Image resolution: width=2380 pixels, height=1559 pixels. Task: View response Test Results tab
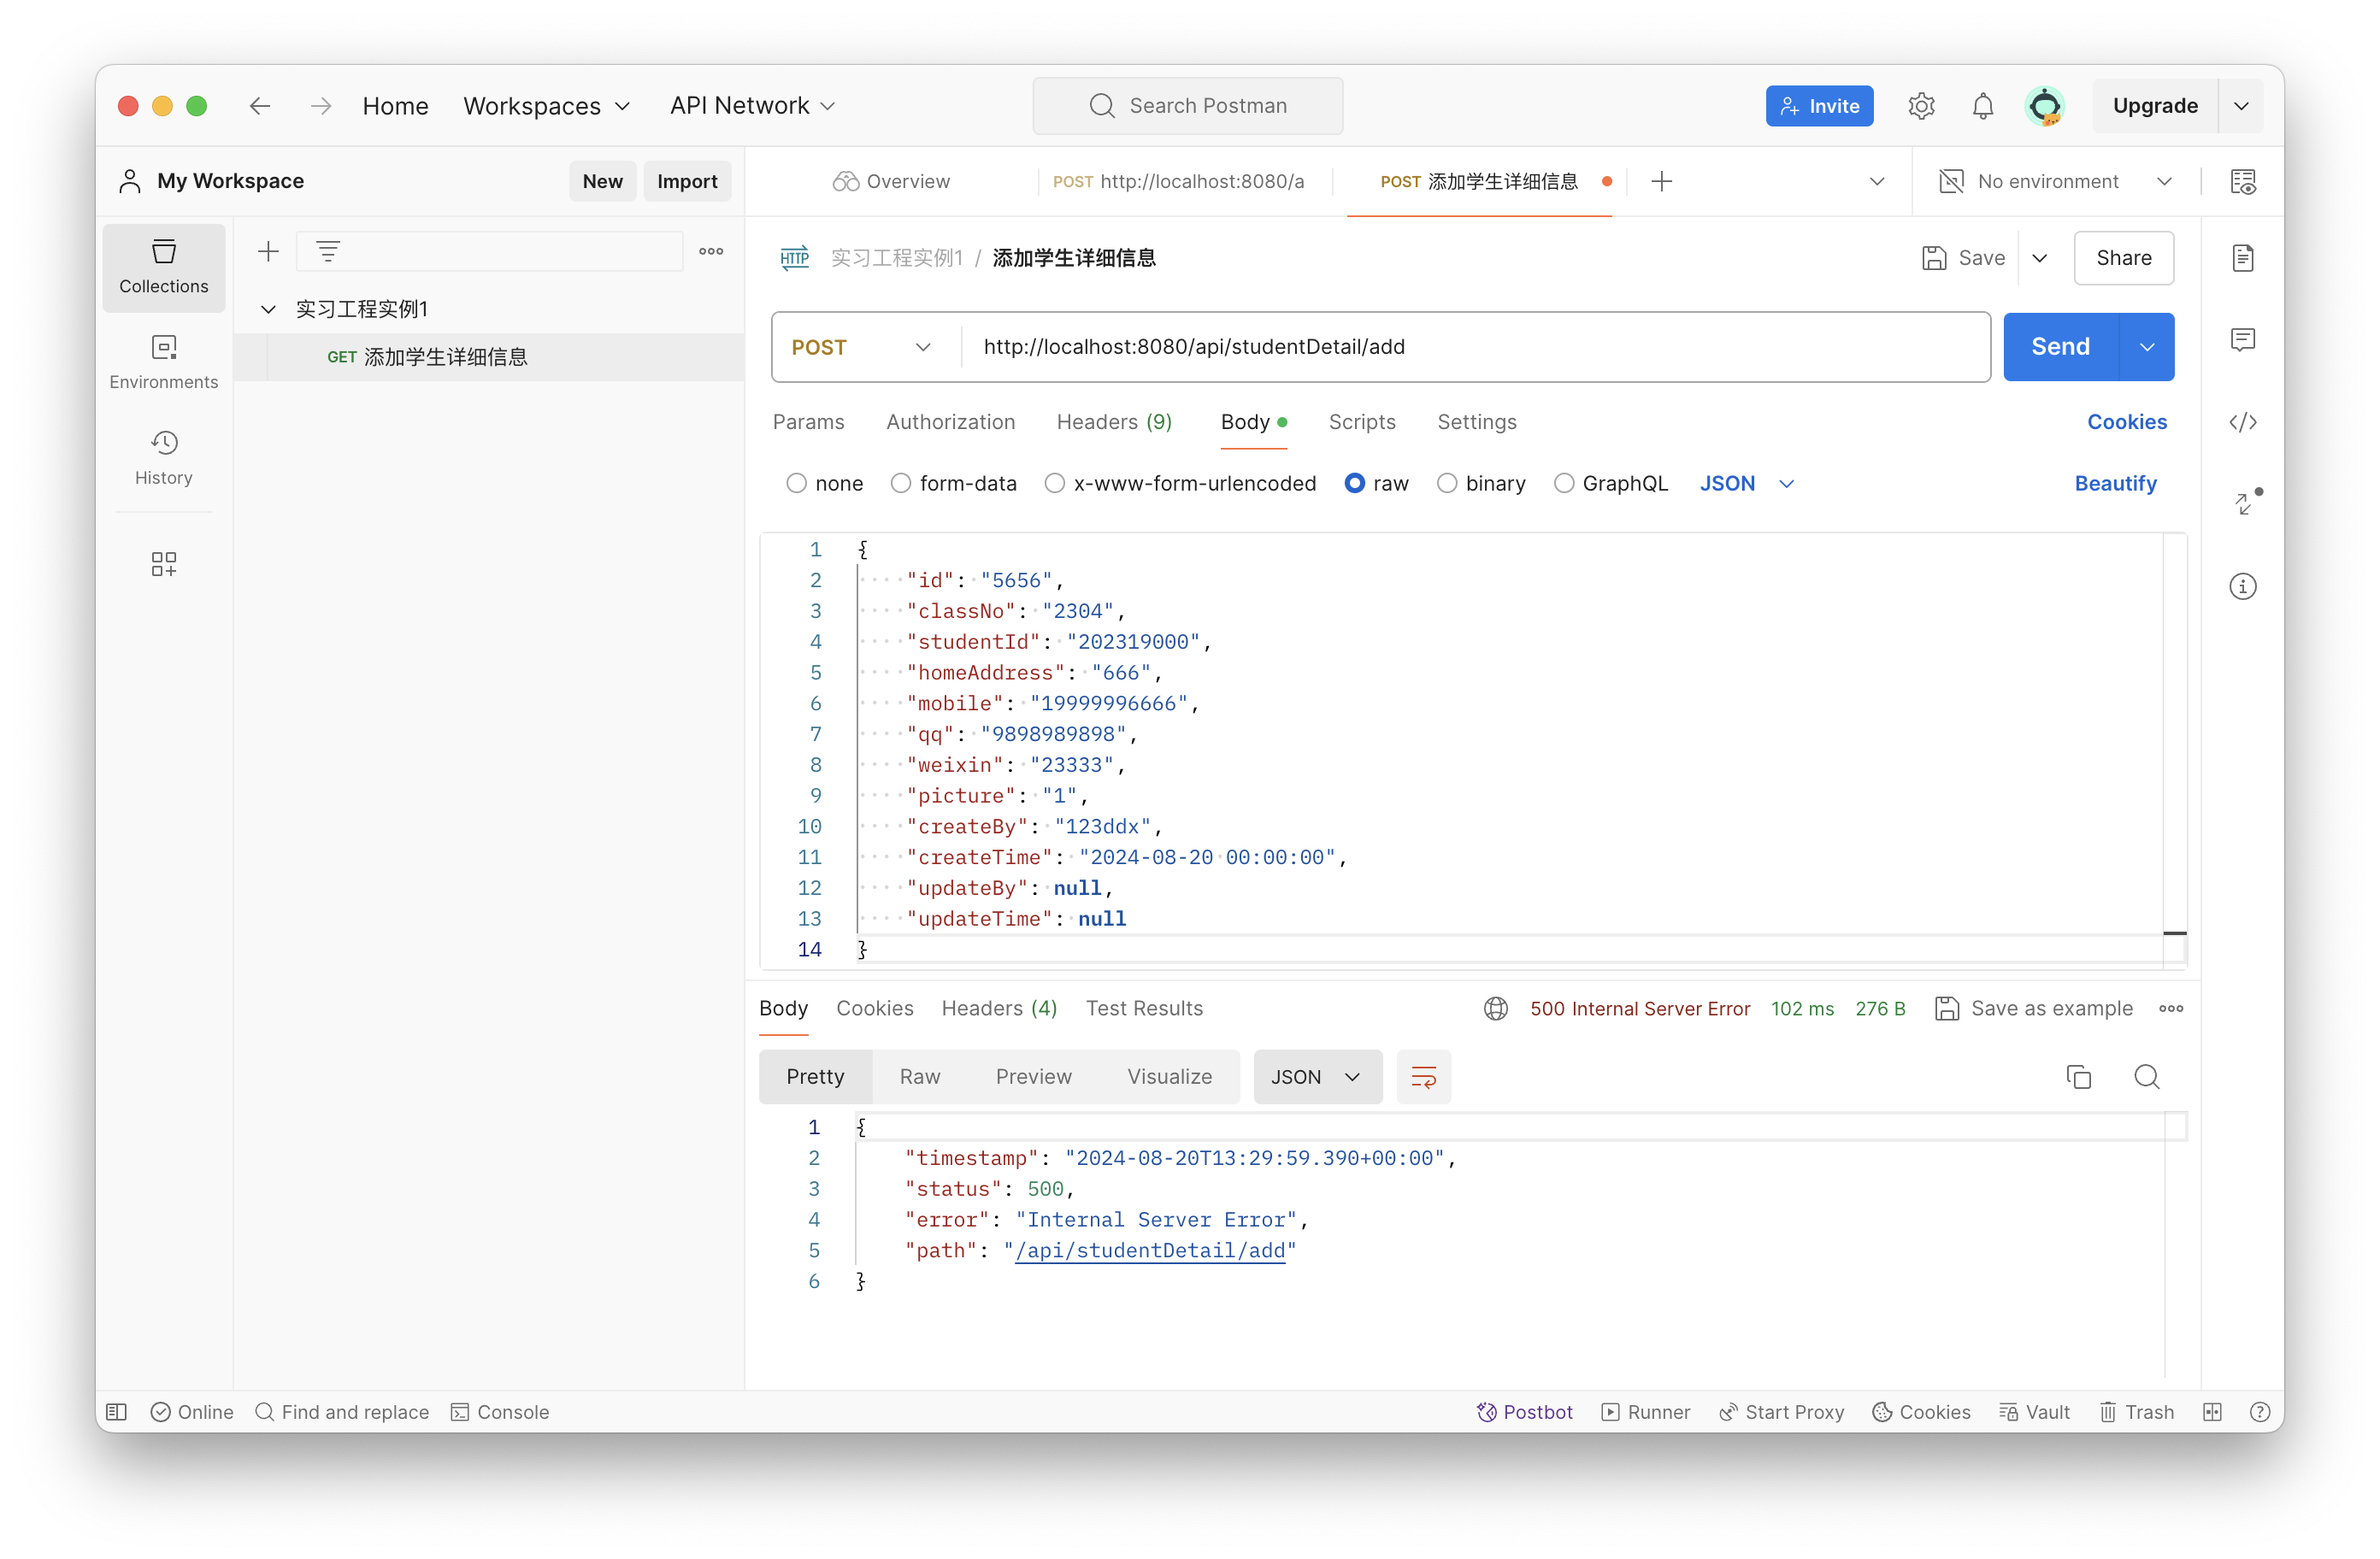[1144, 1009]
